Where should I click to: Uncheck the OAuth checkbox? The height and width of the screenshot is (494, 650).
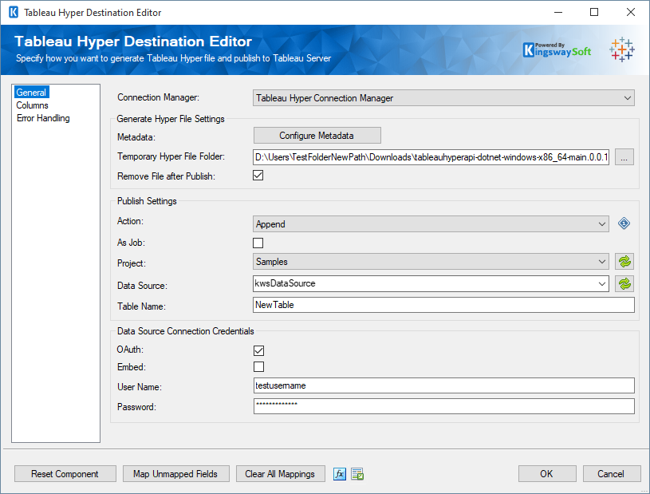pyautogui.click(x=258, y=350)
